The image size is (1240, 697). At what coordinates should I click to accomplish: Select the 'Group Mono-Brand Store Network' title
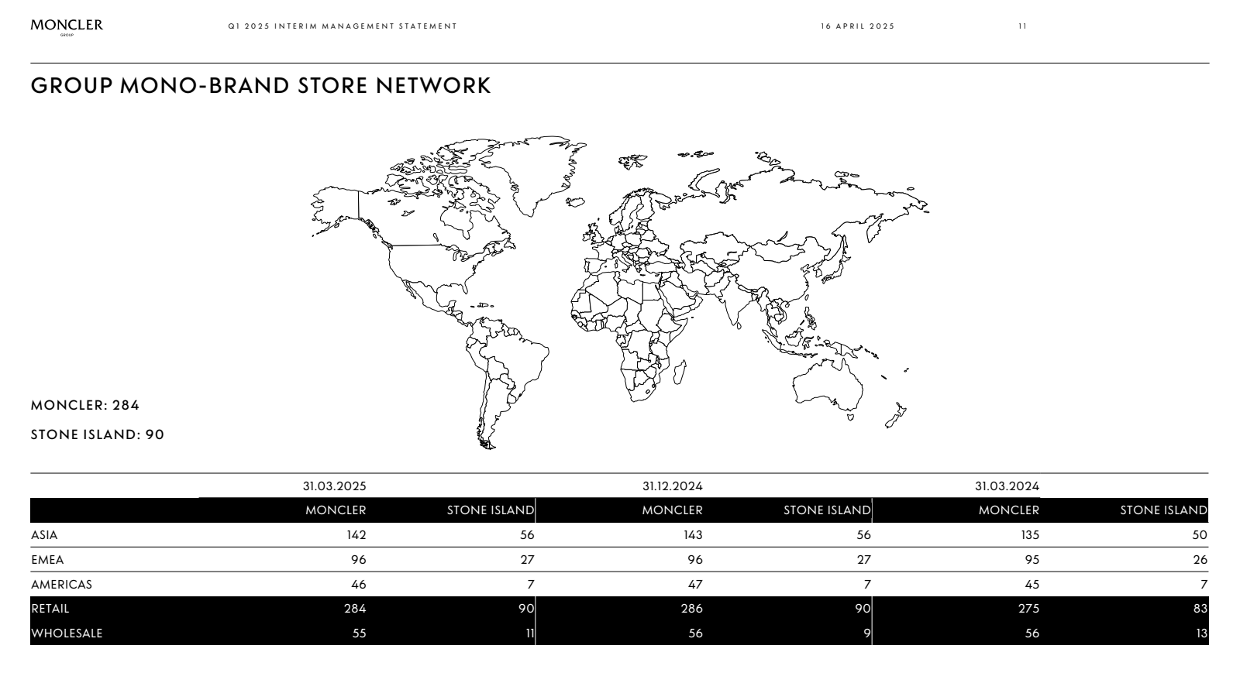(x=260, y=85)
